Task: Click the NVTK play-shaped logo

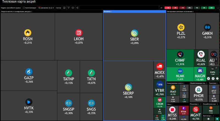Action: coord(29,102)
